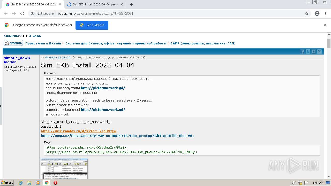Image resolution: width=331 pixels, height=186 pixels.
Task: Bookmark this page with the star icon
Action: [x=307, y=13]
